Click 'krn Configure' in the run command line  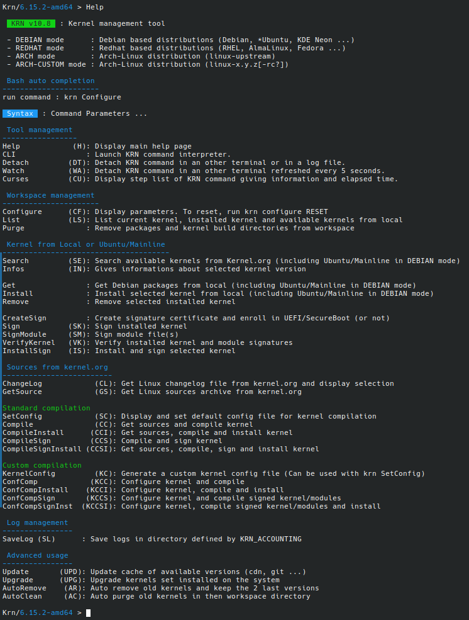coord(92,98)
